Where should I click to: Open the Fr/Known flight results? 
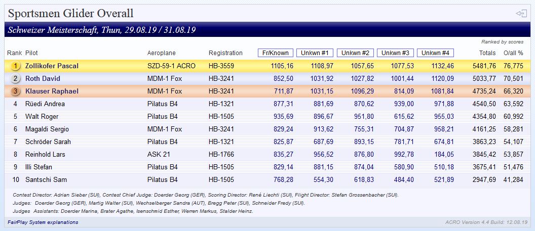(x=276, y=53)
